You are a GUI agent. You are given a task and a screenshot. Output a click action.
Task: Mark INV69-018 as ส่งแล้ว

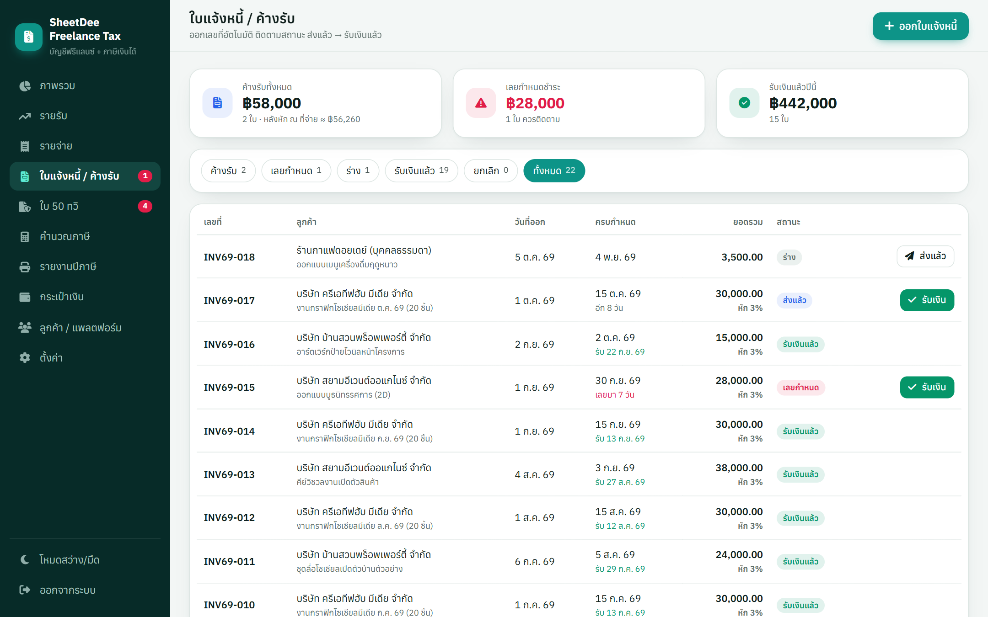tap(926, 256)
